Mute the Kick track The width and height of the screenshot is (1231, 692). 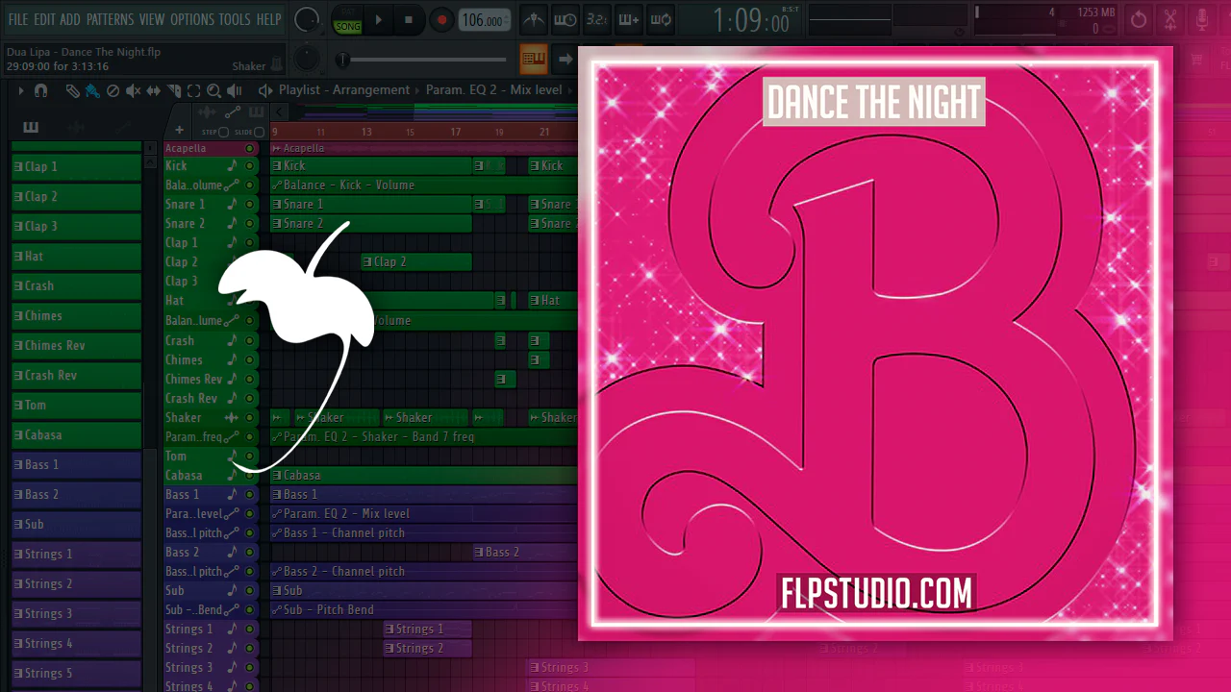coord(250,166)
